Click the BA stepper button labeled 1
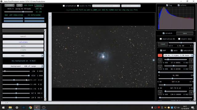 click(x=160, y=67)
